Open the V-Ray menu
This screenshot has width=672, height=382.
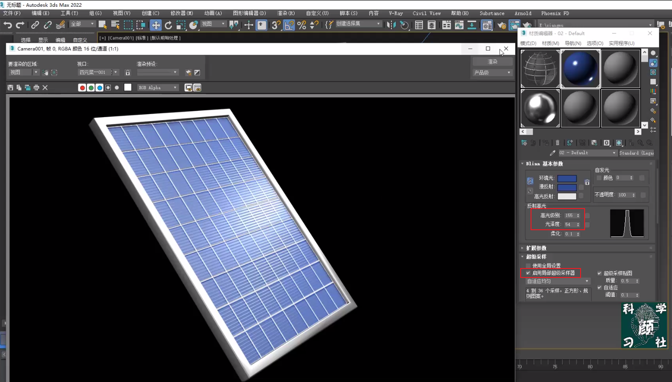[x=396, y=14]
